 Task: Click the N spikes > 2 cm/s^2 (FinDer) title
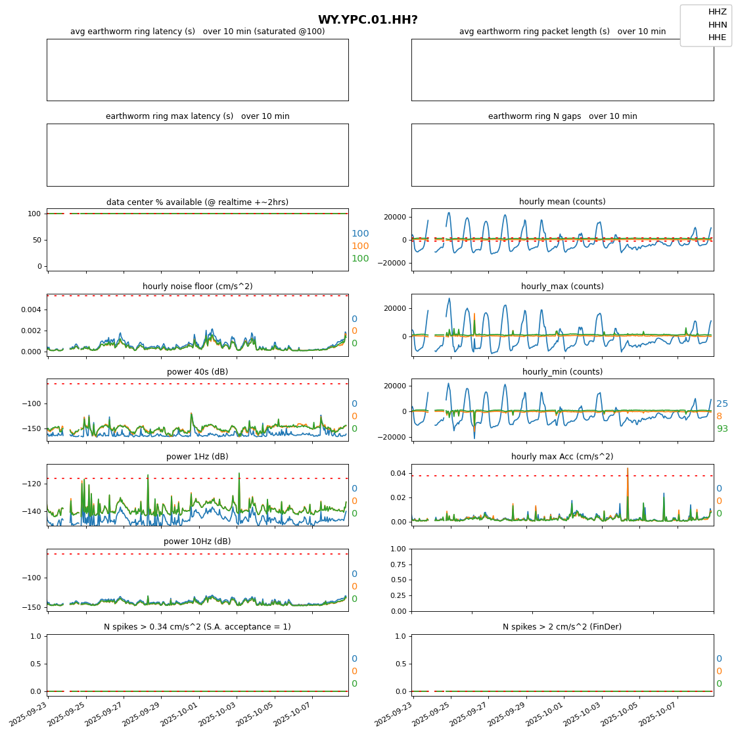562,627
